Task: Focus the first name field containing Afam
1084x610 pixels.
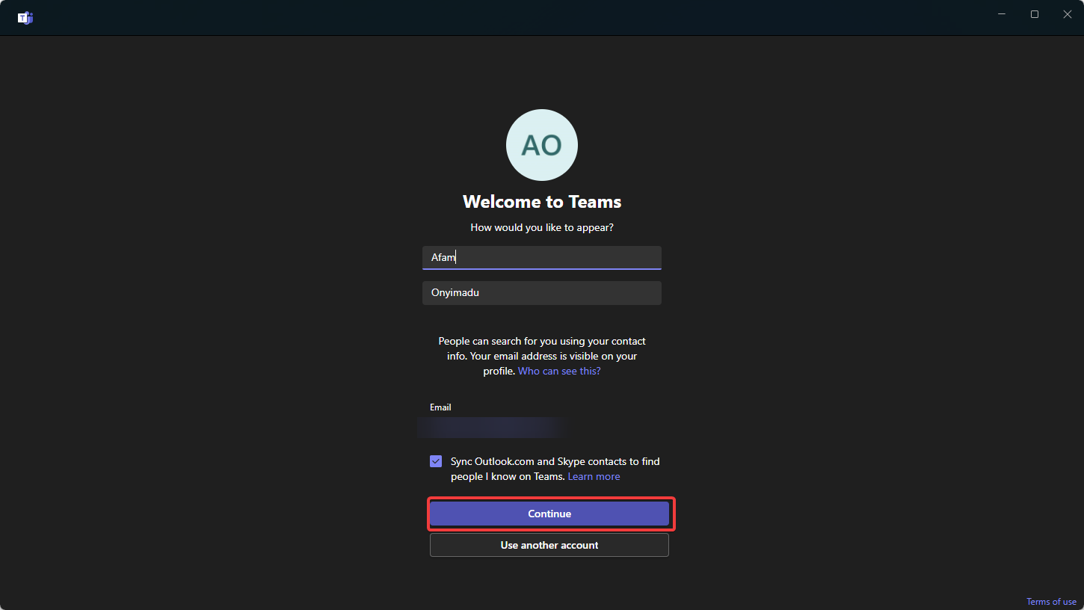Action: point(542,257)
